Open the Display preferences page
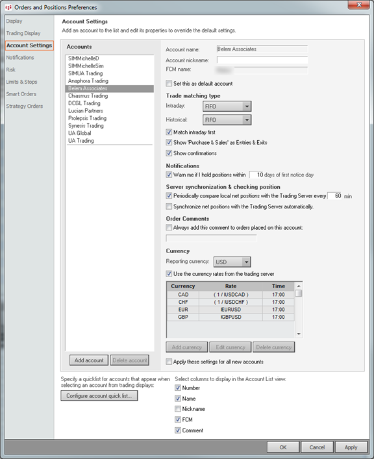Viewport: 374px width, 459px height. point(14,21)
